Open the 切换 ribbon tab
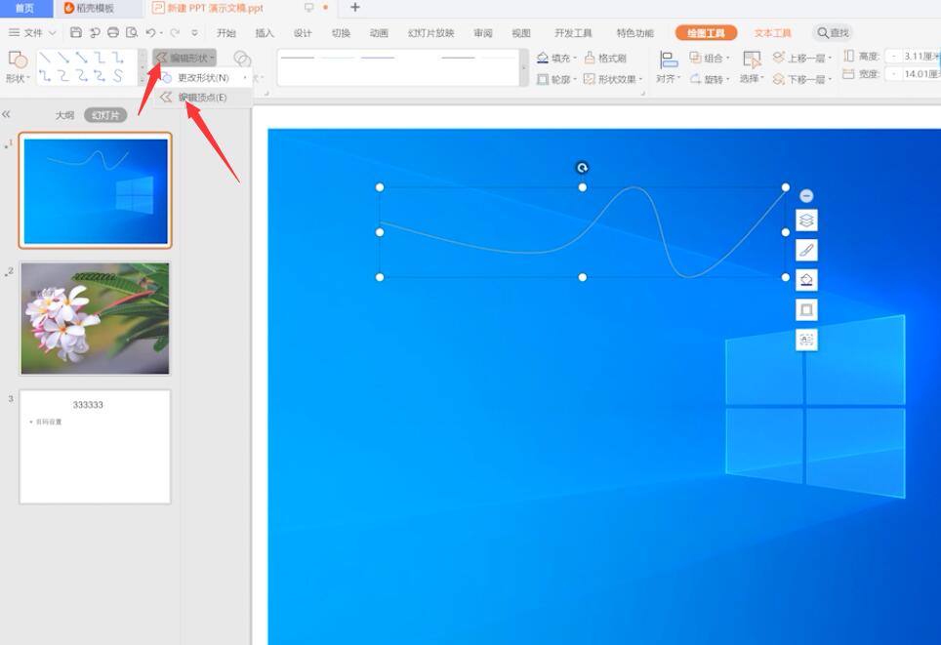941x645 pixels. coord(341,33)
